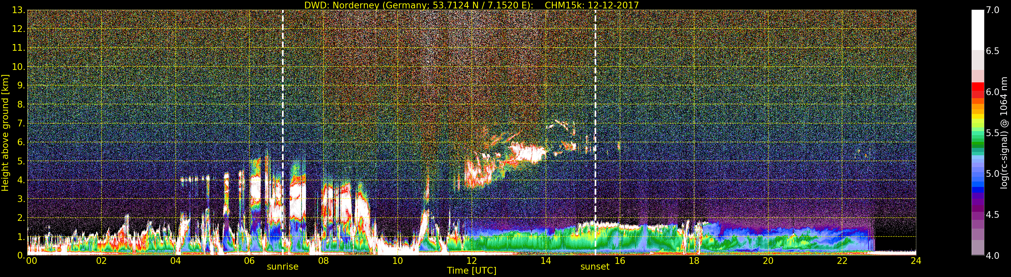Screen dimensions: 1011x277
Task: Click the time axis tick '12'
Action: click(471, 261)
